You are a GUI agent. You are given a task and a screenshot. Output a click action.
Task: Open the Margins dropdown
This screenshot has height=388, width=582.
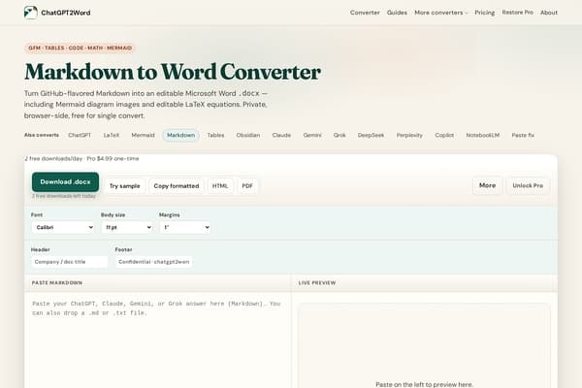[185, 227]
